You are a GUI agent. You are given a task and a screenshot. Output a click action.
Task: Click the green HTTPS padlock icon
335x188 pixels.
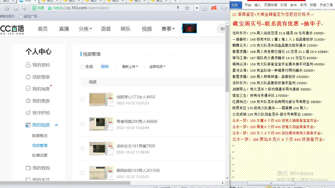point(50,8)
